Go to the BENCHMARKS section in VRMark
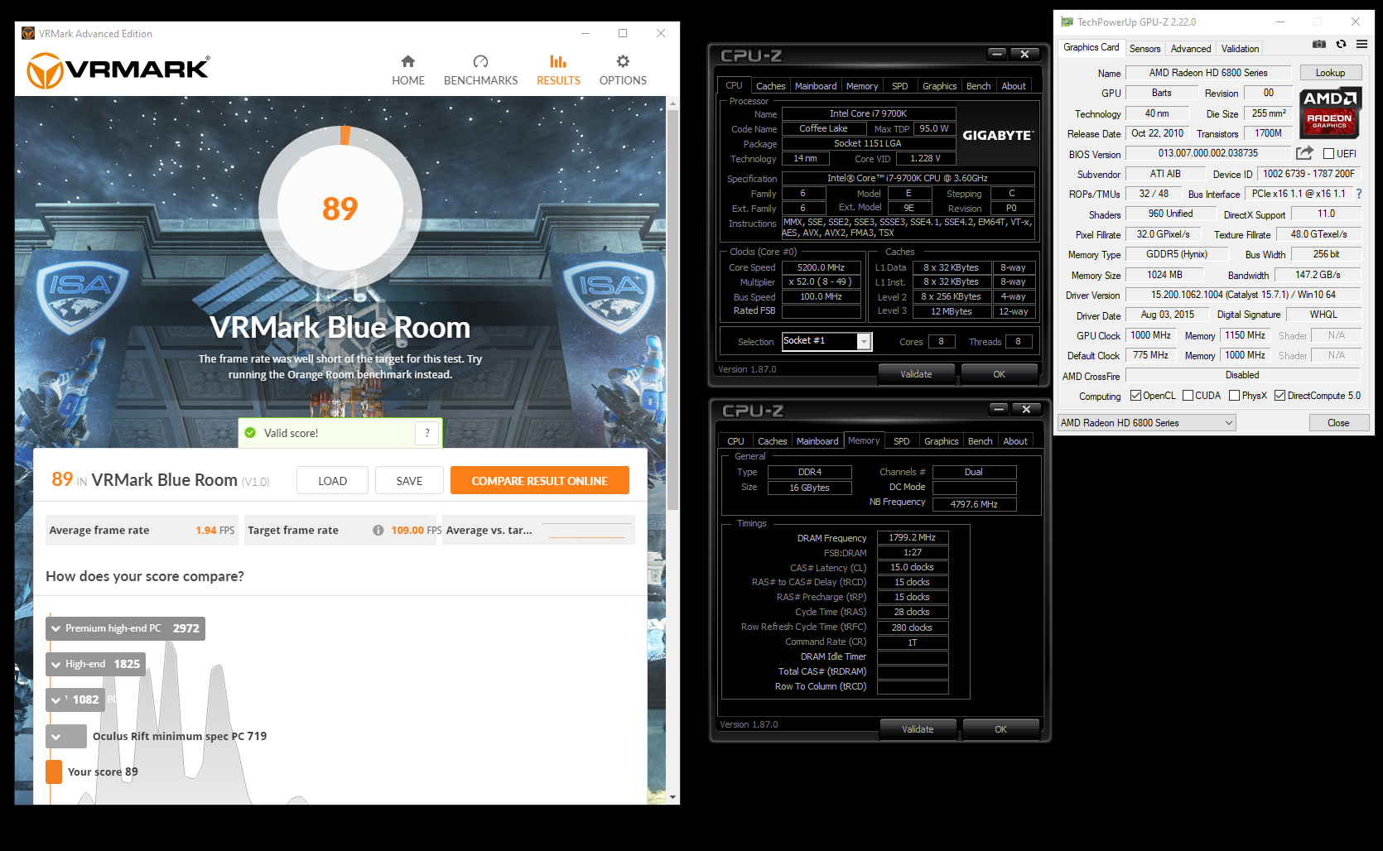The width and height of the screenshot is (1383, 851). tap(480, 70)
